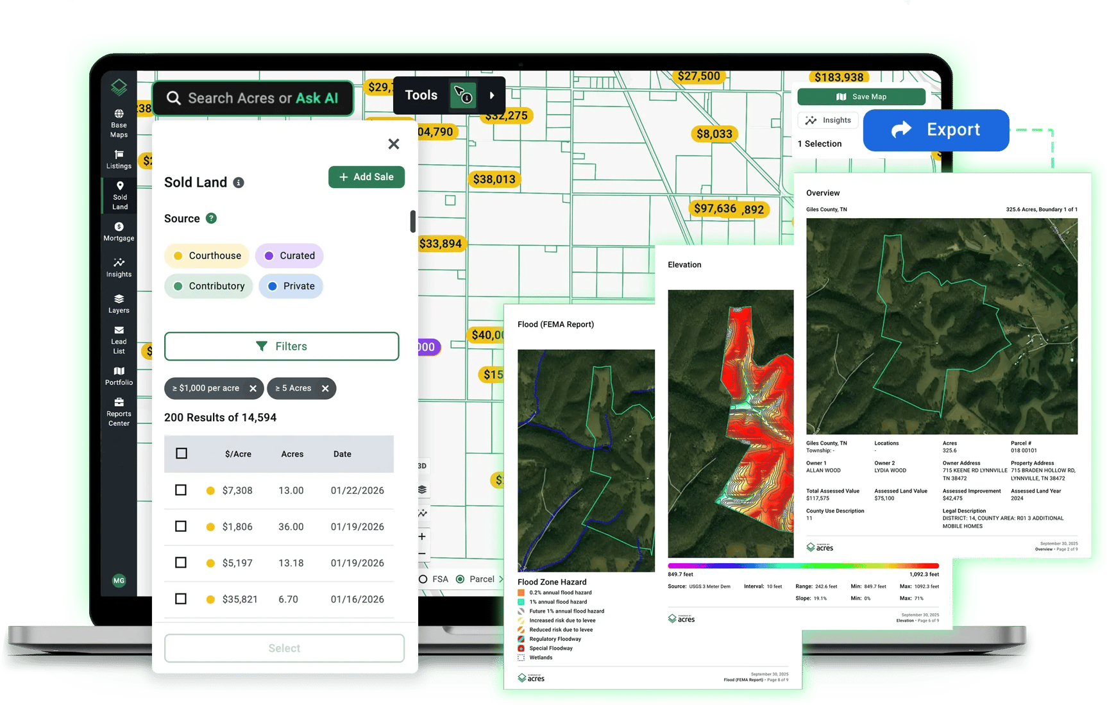Image resolution: width=1107 pixels, height=705 pixels.
Task: Click the Add Sale button
Action: coord(366,177)
